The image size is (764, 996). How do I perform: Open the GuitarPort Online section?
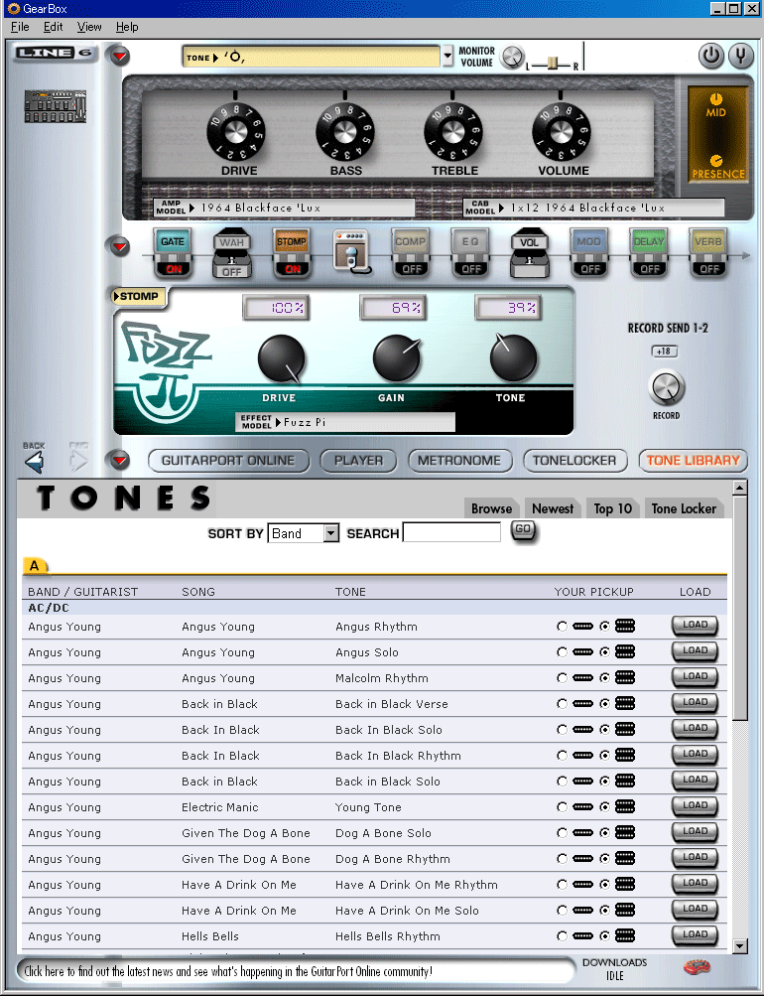pyautogui.click(x=228, y=461)
